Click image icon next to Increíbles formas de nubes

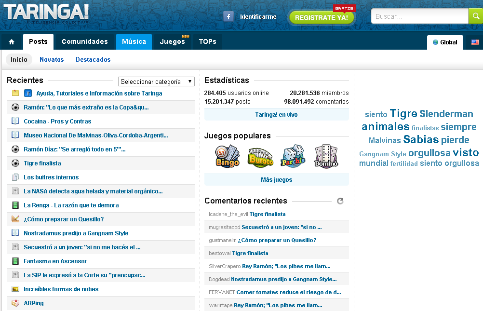click(x=15, y=289)
